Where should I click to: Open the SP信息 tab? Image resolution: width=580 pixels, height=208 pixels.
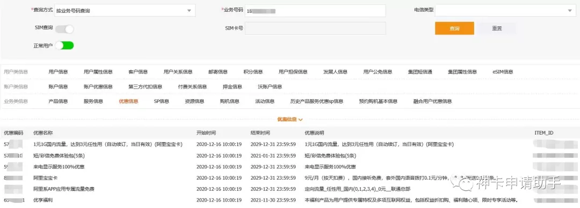click(x=161, y=101)
